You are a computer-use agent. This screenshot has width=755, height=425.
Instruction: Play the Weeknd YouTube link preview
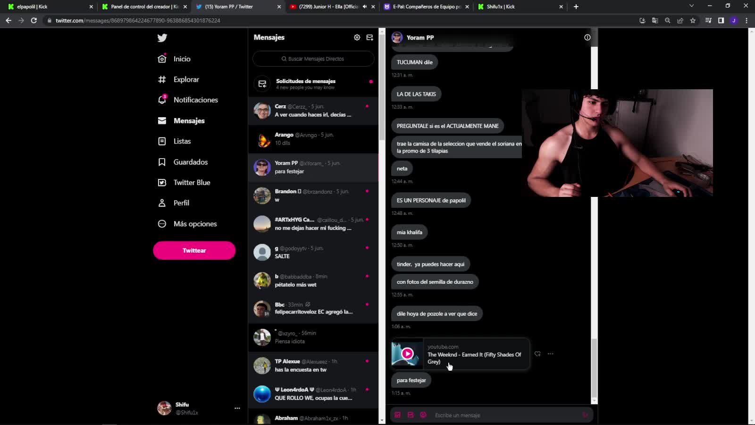(x=407, y=354)
